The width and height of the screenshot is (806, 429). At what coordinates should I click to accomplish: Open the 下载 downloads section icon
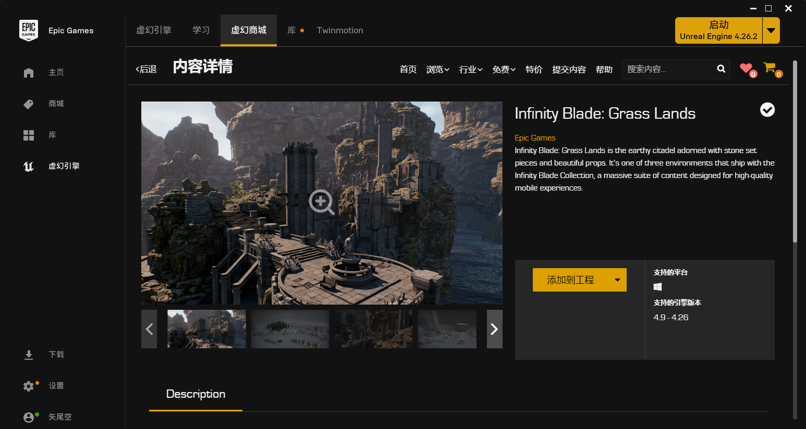pos(29,355)
